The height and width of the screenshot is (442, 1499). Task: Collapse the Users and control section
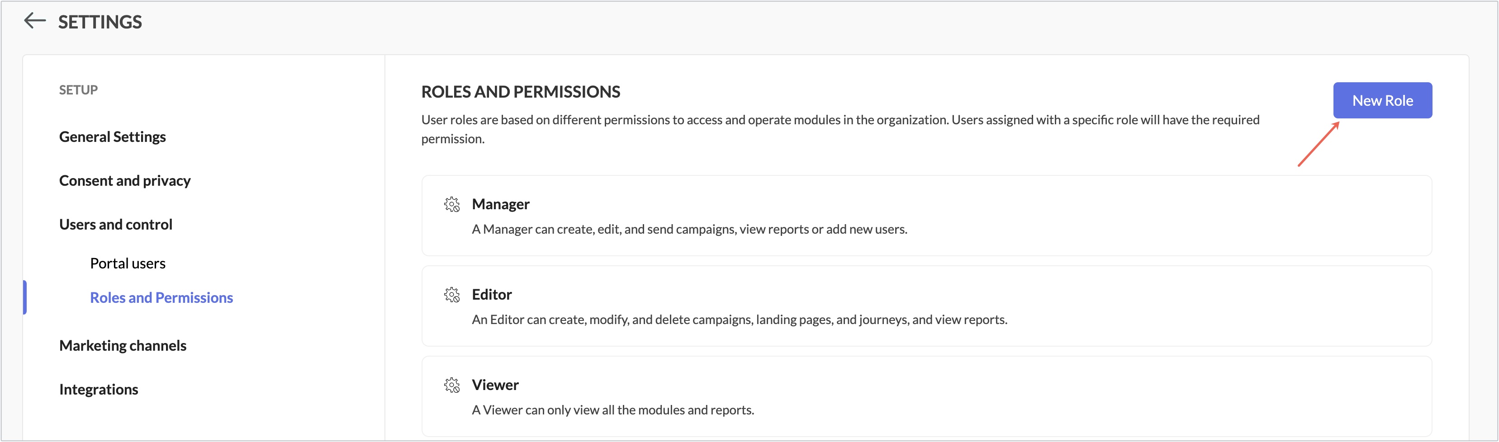116,225
